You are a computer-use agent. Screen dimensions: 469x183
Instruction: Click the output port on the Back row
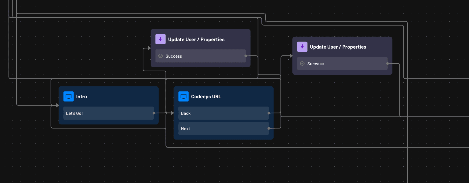269,113
